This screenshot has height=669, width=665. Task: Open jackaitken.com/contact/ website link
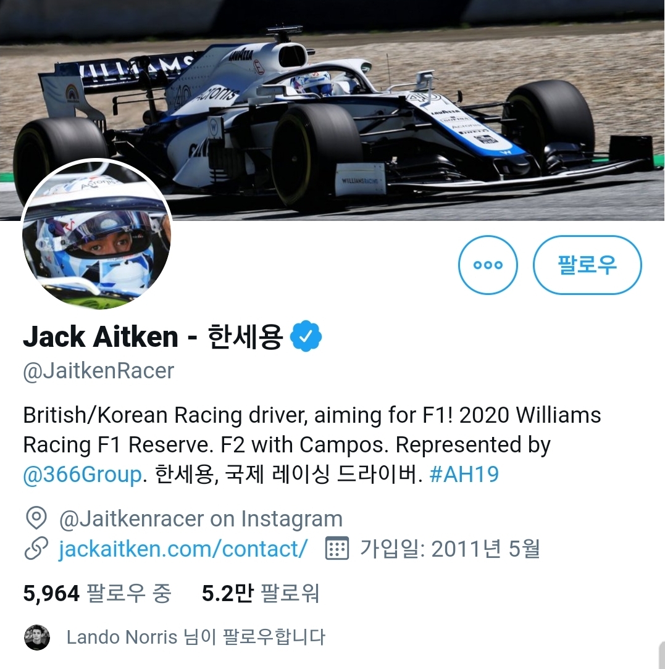click(x=183, y=549)
